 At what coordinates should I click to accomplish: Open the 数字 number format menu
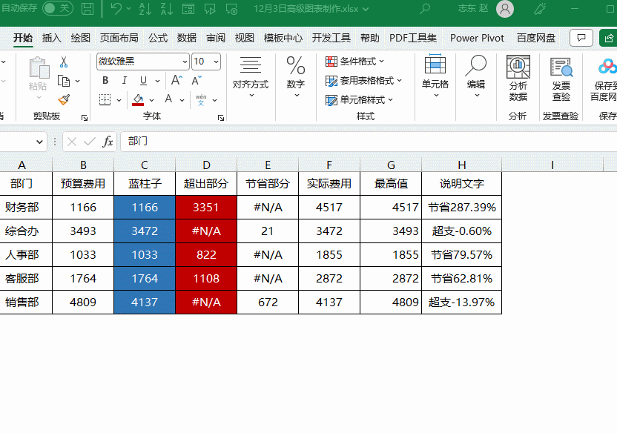click(295, 77)
